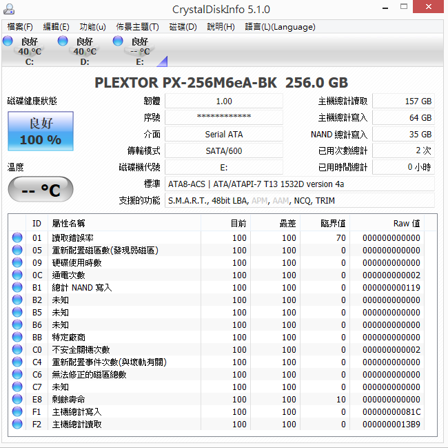
Task: Open the 功能(u) menu
Action: (92, 27)
